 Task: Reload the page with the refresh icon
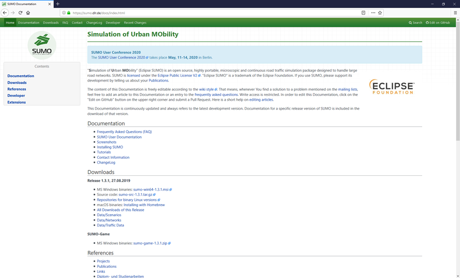click(x=20, y=13)
